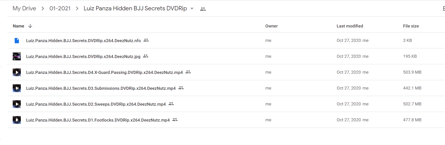This screenshot has width=445, height=145.
Task: Sort by Last modified column header
Action: point(350,26)
